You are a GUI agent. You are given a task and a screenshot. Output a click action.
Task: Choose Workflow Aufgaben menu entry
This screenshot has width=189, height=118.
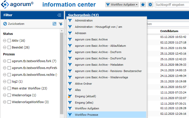pos(87,108)
